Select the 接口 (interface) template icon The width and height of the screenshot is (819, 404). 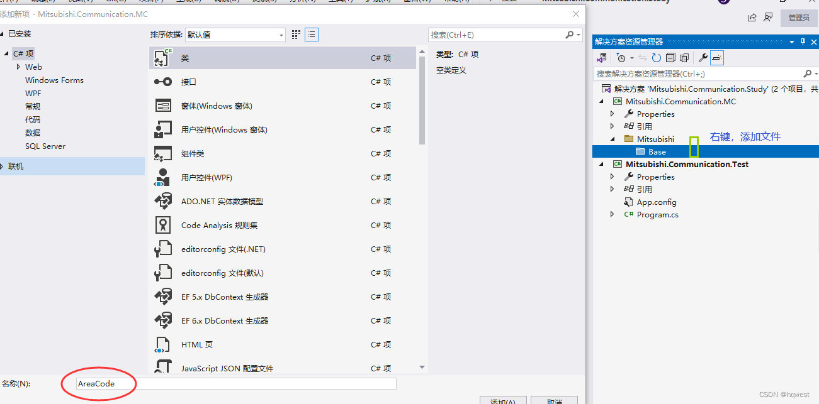(163, 82)
